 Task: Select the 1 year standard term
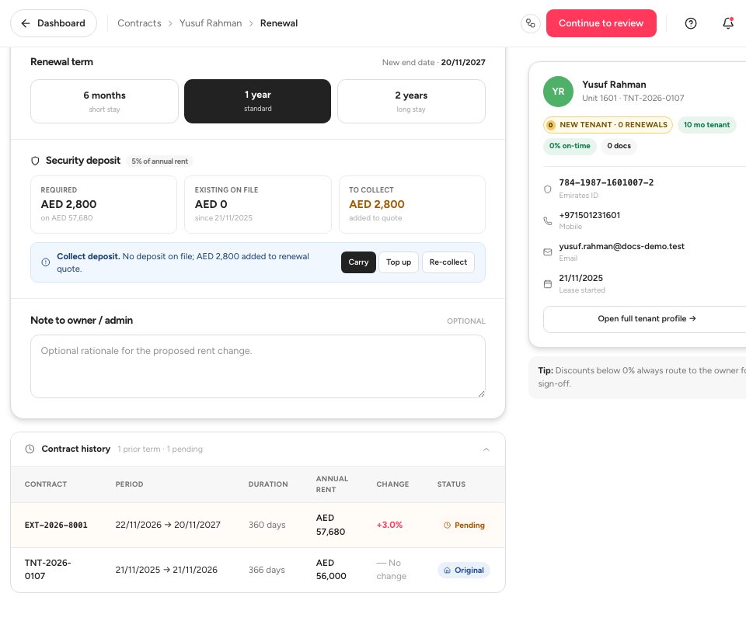257,101
